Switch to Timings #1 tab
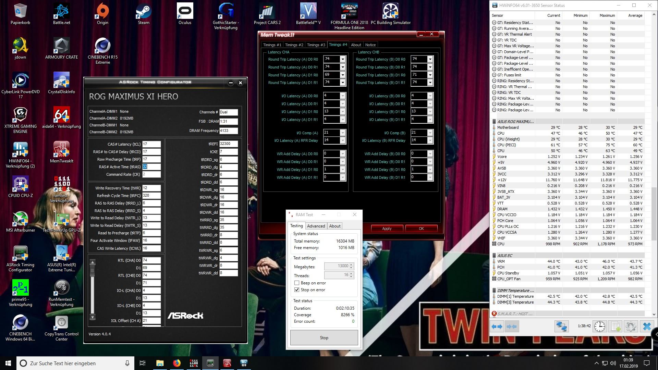 [272, 45]
